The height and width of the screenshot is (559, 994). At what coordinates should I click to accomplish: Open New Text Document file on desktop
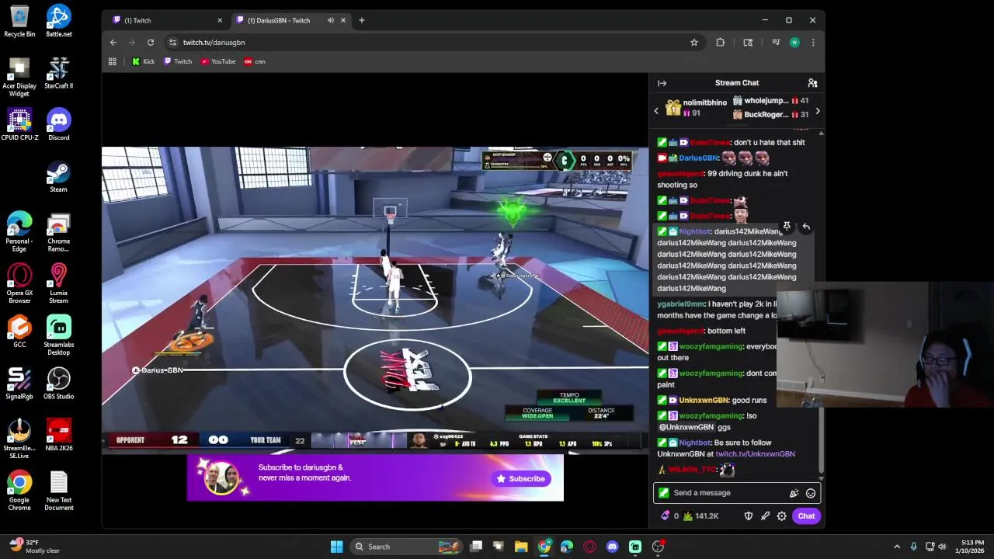tap(59, 491)
